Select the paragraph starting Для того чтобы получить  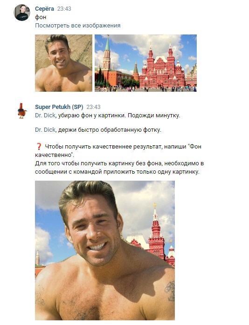(x=119, y=168)
